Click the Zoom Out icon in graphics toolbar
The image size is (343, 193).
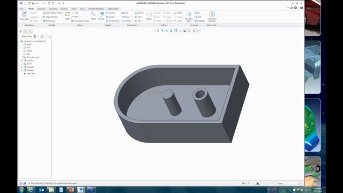point(167,31)
